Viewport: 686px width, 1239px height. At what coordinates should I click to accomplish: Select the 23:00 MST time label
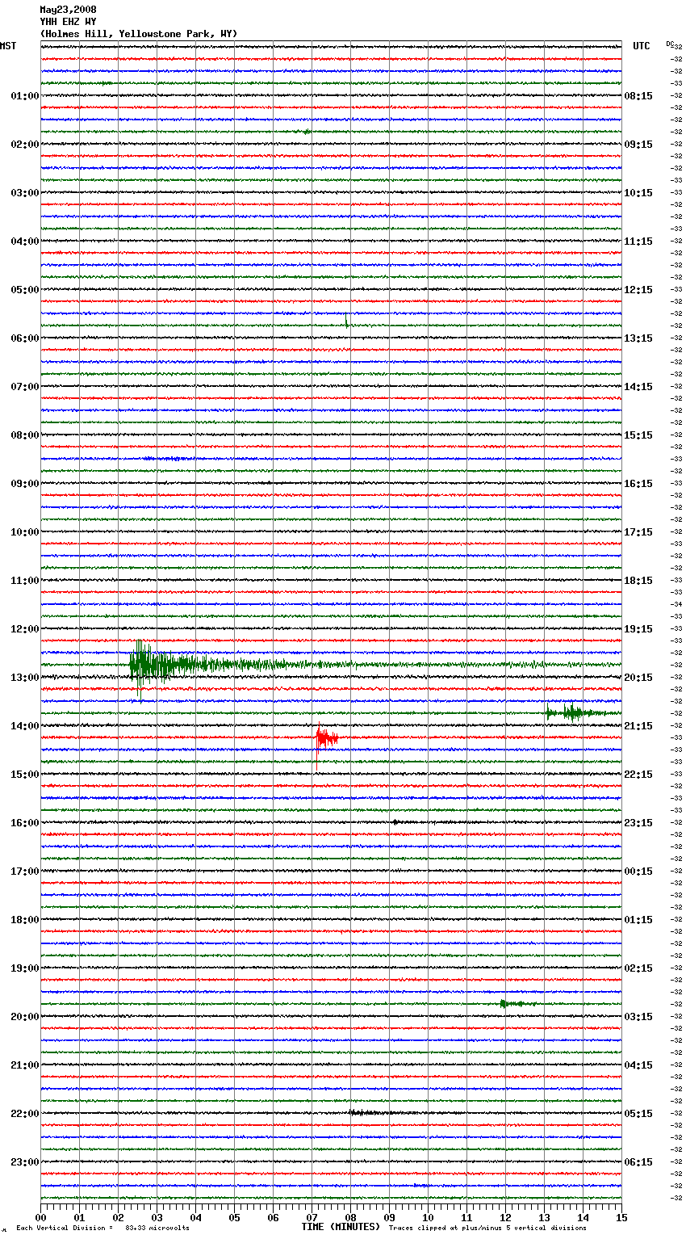(x=25, y=1162)
